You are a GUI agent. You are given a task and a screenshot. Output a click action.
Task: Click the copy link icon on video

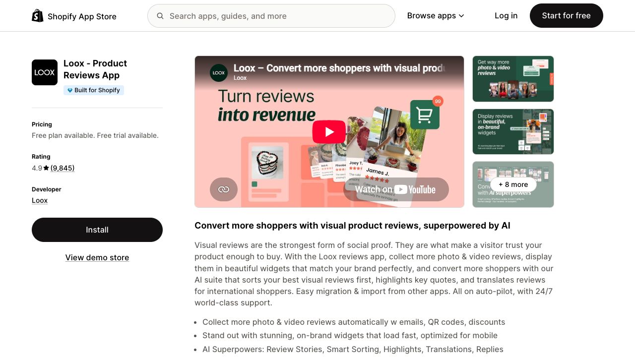point(224,189)
